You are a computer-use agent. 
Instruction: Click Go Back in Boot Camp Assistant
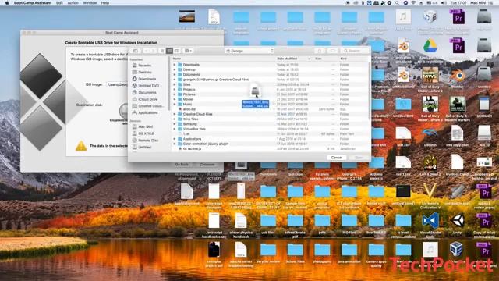point(182,165)
